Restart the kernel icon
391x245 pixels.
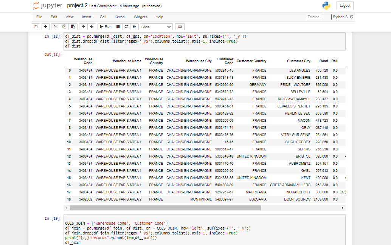pos(126,27)
